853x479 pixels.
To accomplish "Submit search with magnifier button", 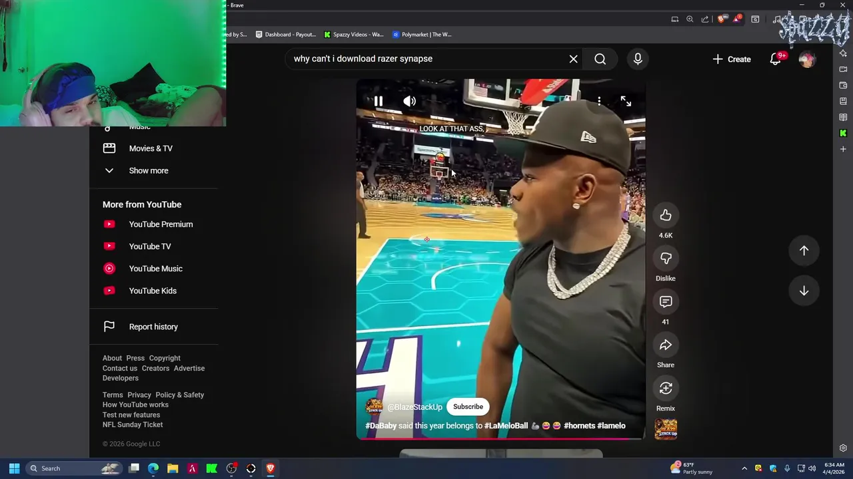I will point(600,59).
